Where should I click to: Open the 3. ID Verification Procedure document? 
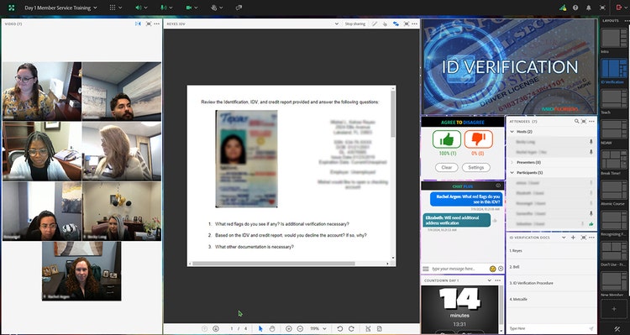click(x=551, y=283)
